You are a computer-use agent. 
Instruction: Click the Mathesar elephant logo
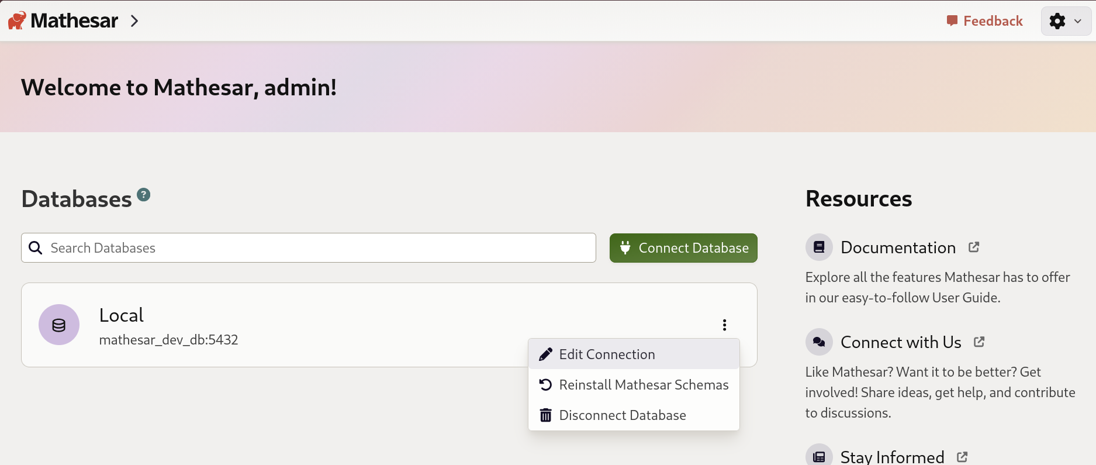pos(16,19)
